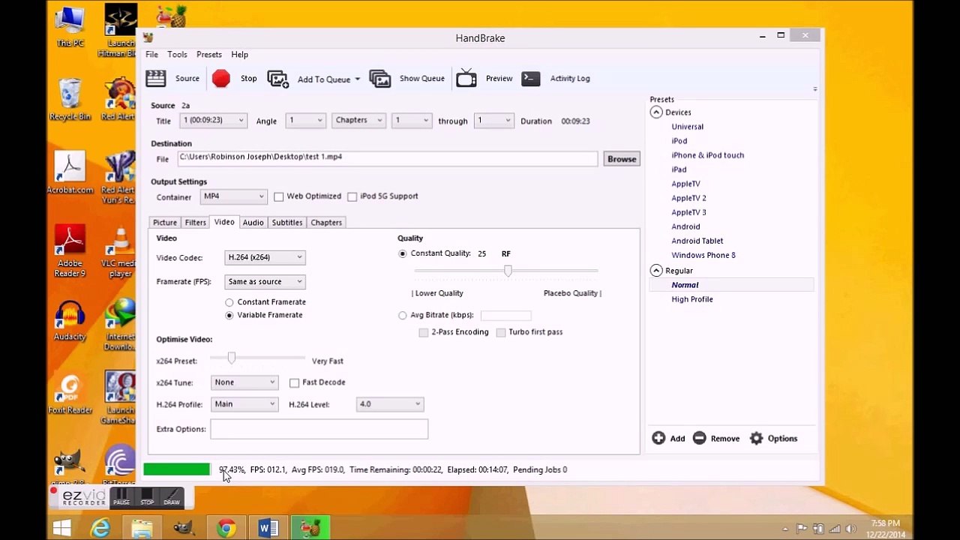The image size is (960, 540).
Task: Toggle the Turbo first pass checkbox
Action: click(501, 332)
